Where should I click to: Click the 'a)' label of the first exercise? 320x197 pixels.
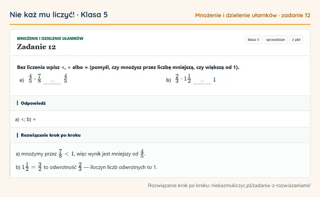(x=21, y=80)
